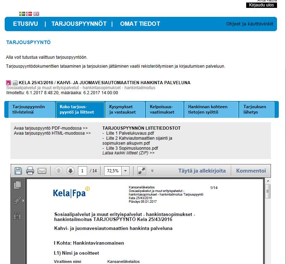Open Avaa tarjouspyyntö PDF-muodossa link

[51, 128]
